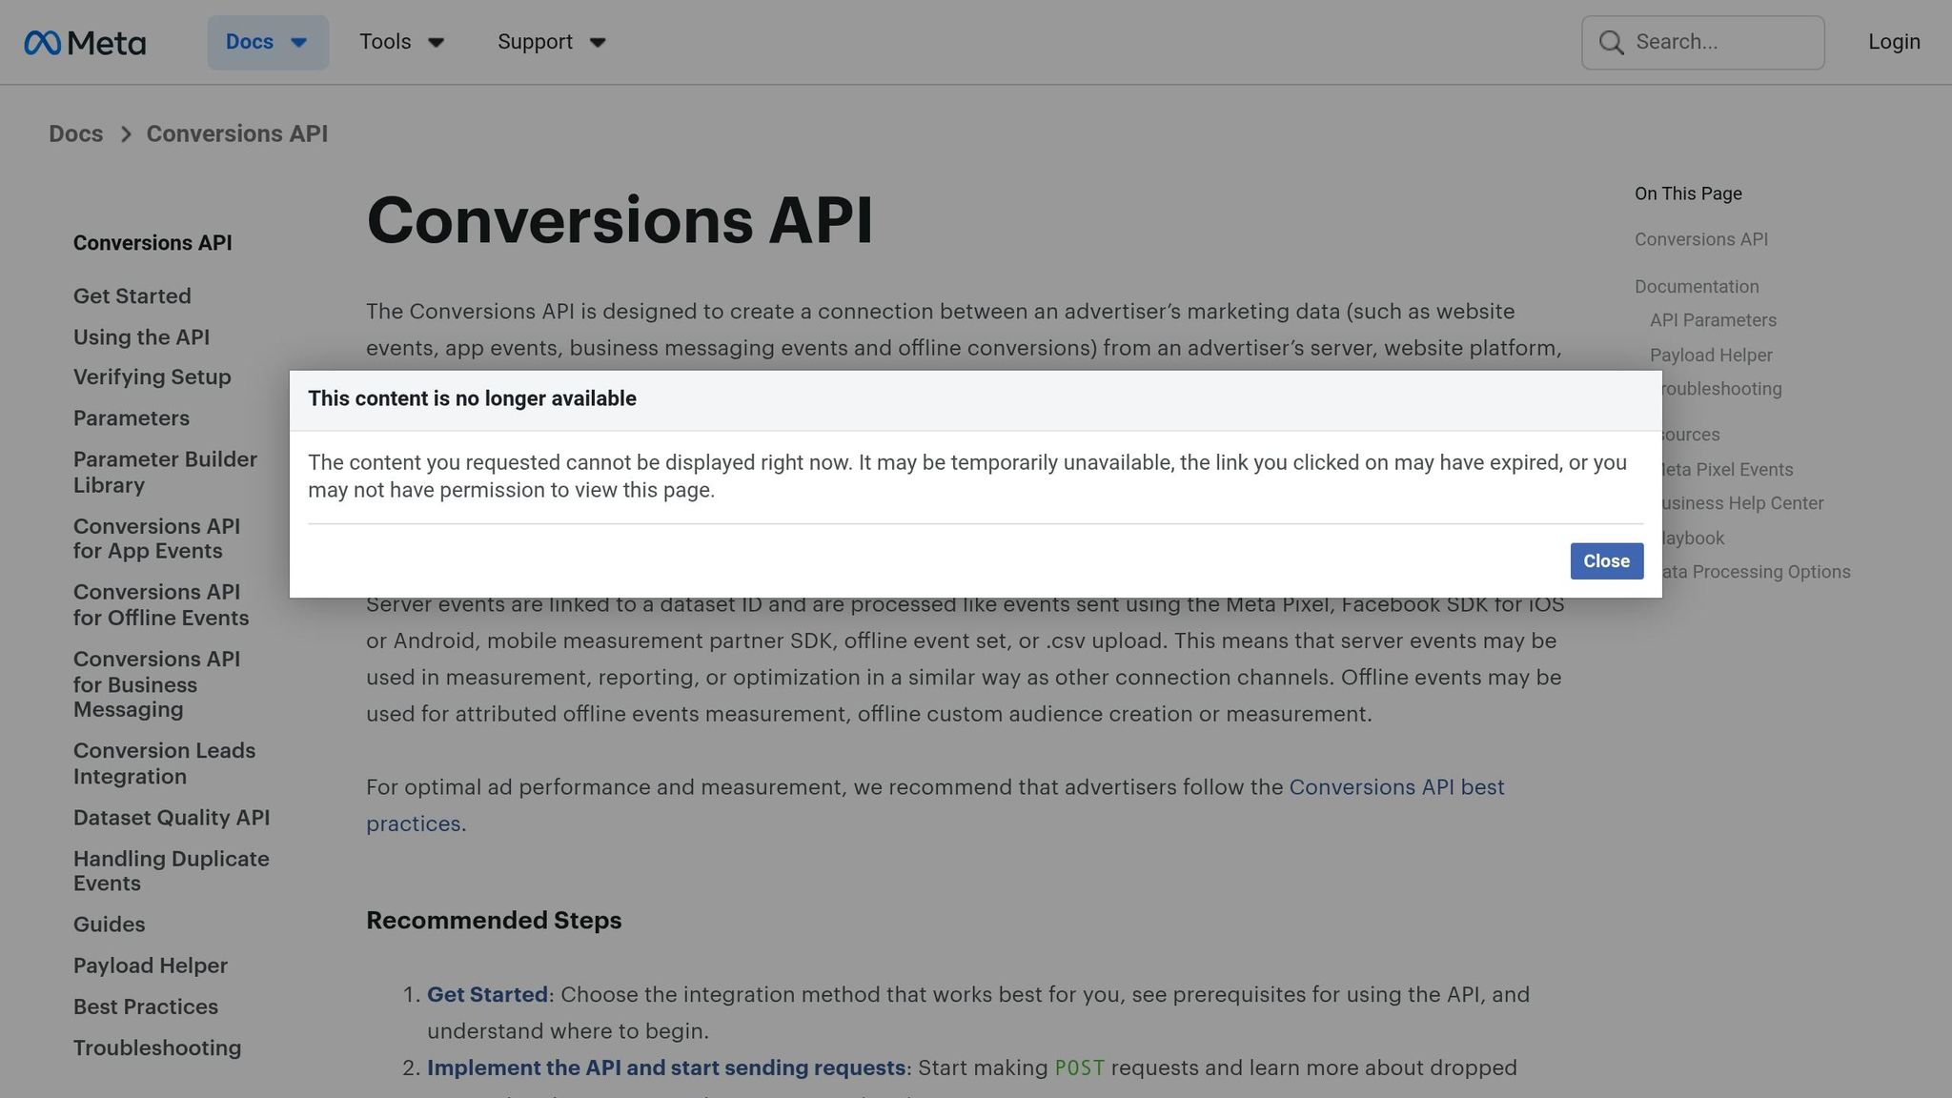The width and height of the screenshot is (1952, 1098).
Task: Go to Docs breadcrumb
Action: point(76,133)
